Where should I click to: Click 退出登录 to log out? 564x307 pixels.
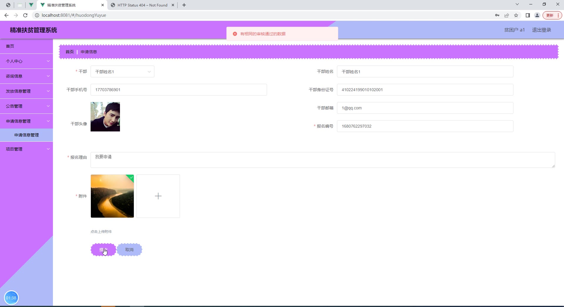pyautogui.click(x=541, y=30)
